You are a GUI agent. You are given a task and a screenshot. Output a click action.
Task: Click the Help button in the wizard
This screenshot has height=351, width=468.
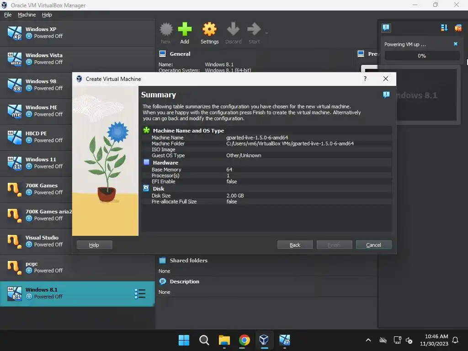coord(94,245)
